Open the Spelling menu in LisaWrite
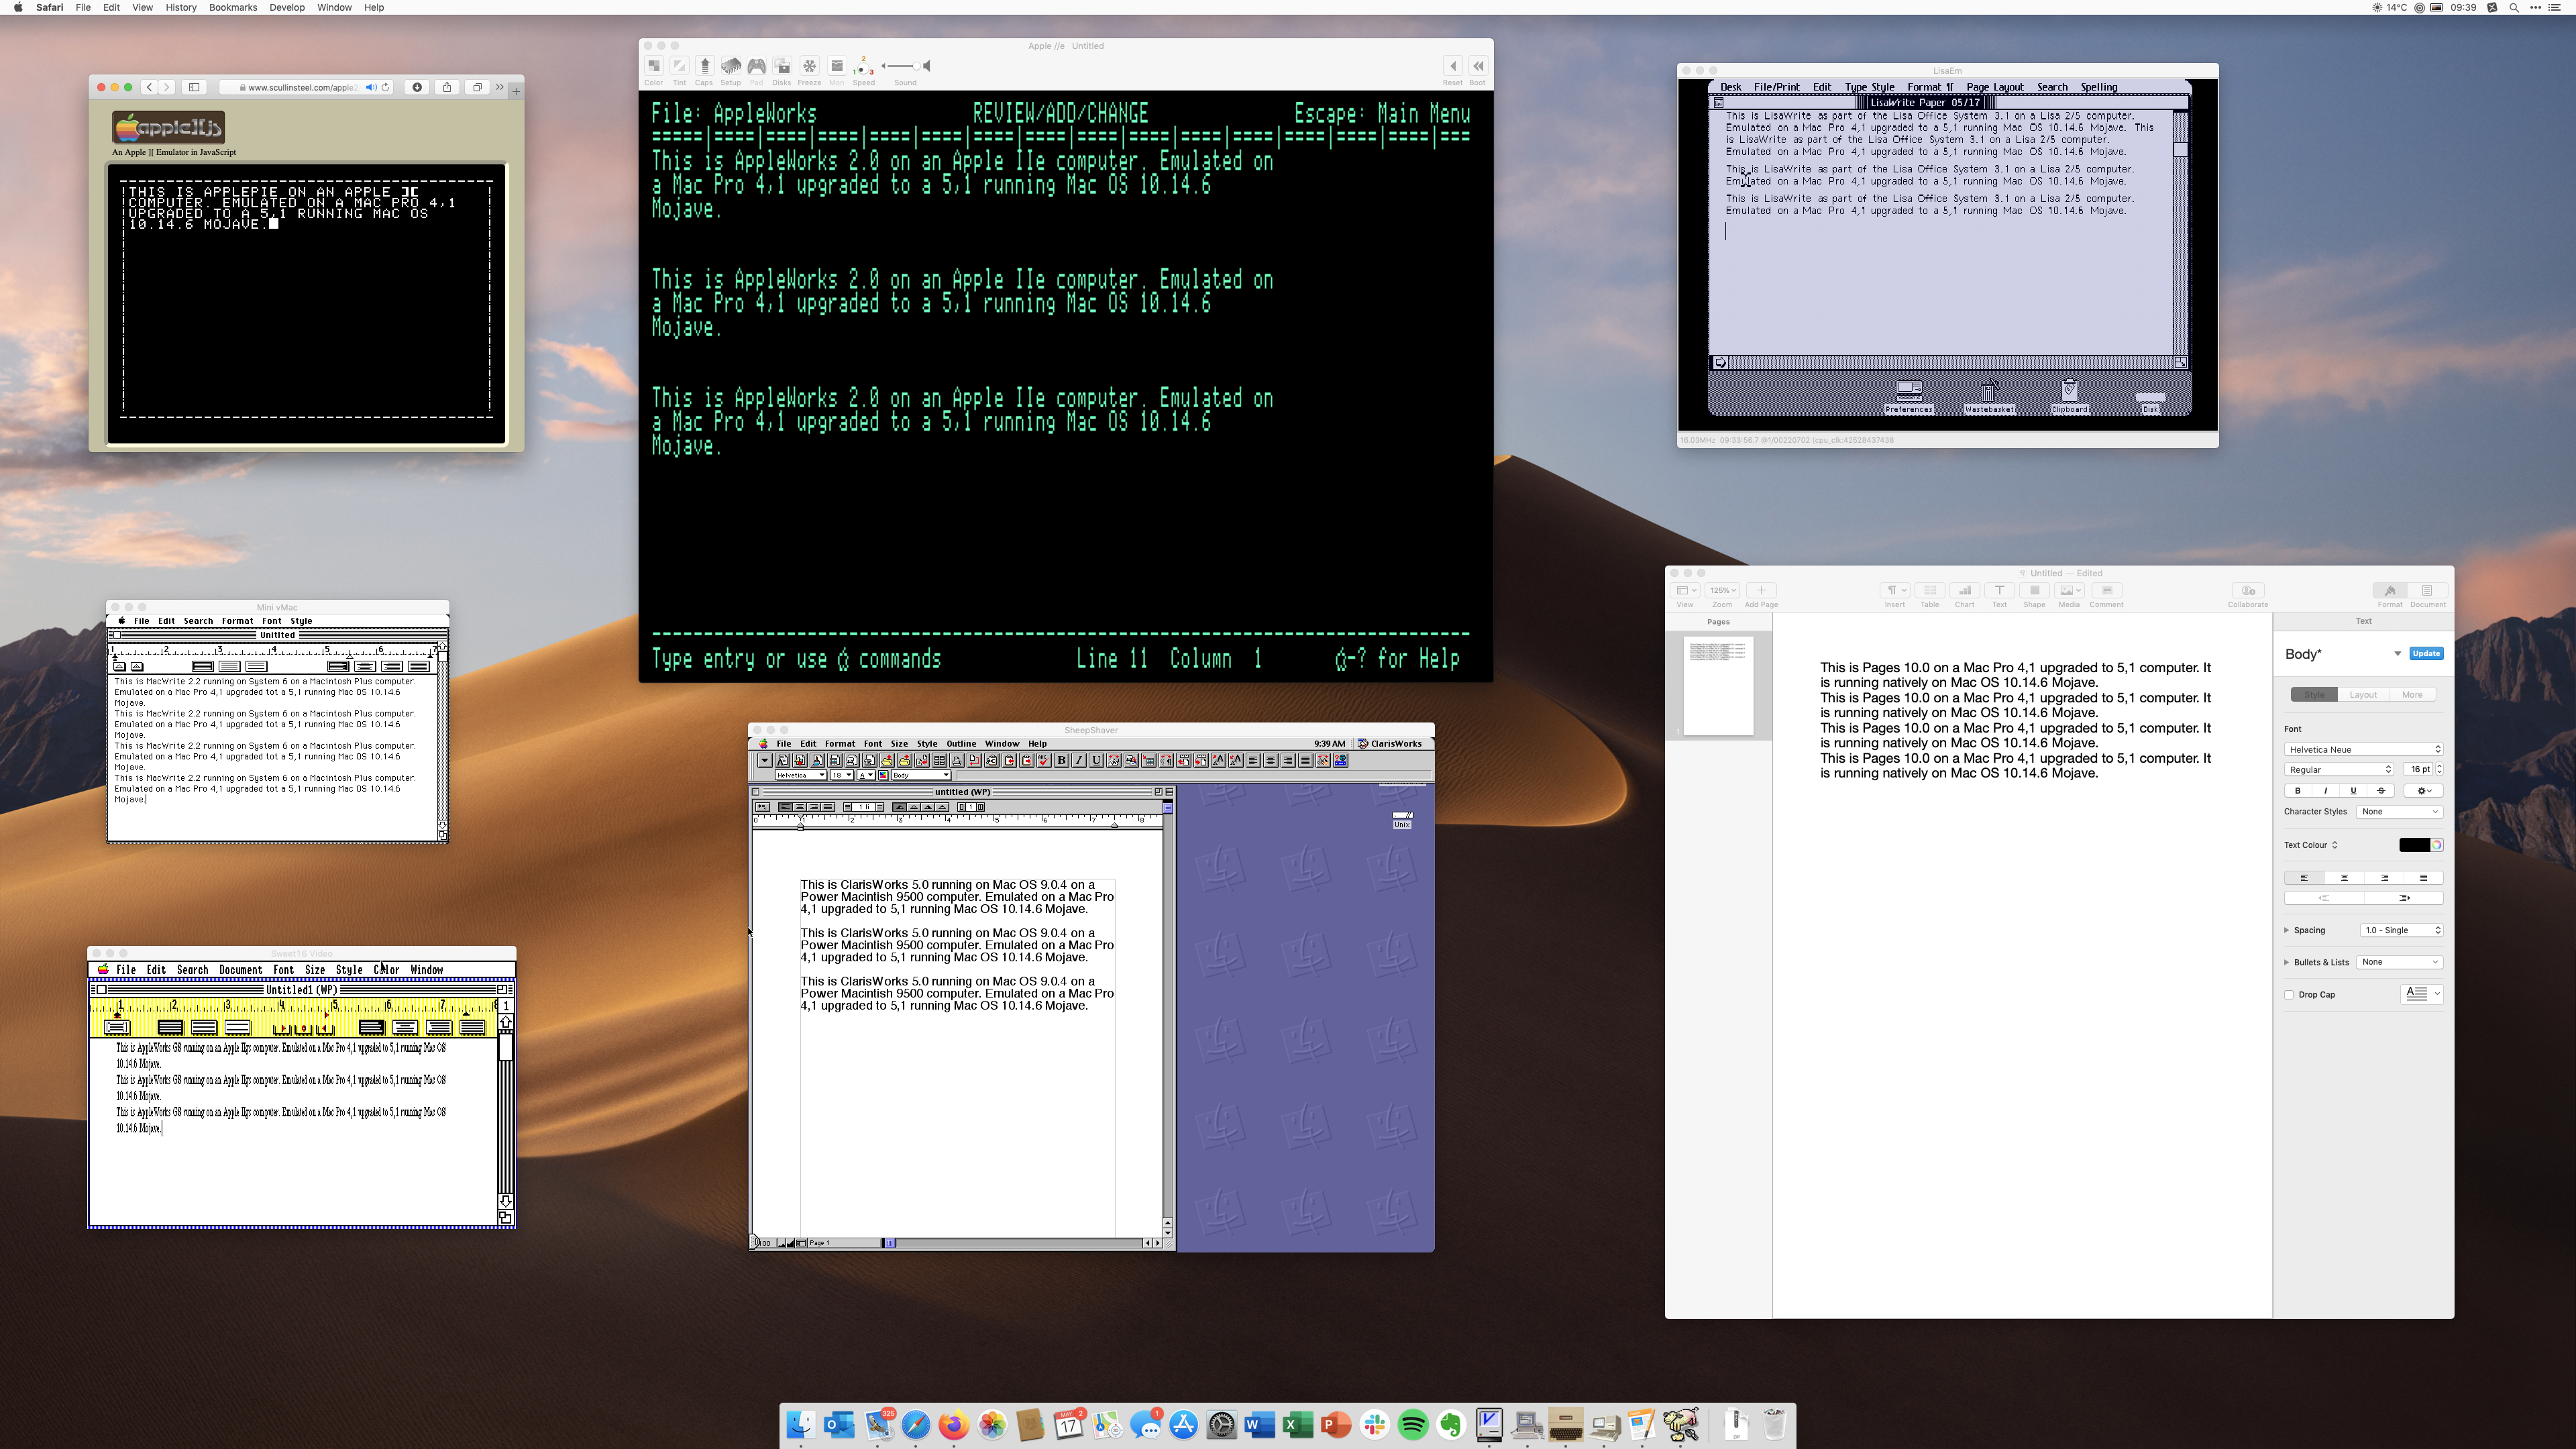2576x1449 pixels. [x=2098, y=87]
